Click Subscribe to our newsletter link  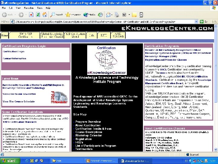[19, 94]
